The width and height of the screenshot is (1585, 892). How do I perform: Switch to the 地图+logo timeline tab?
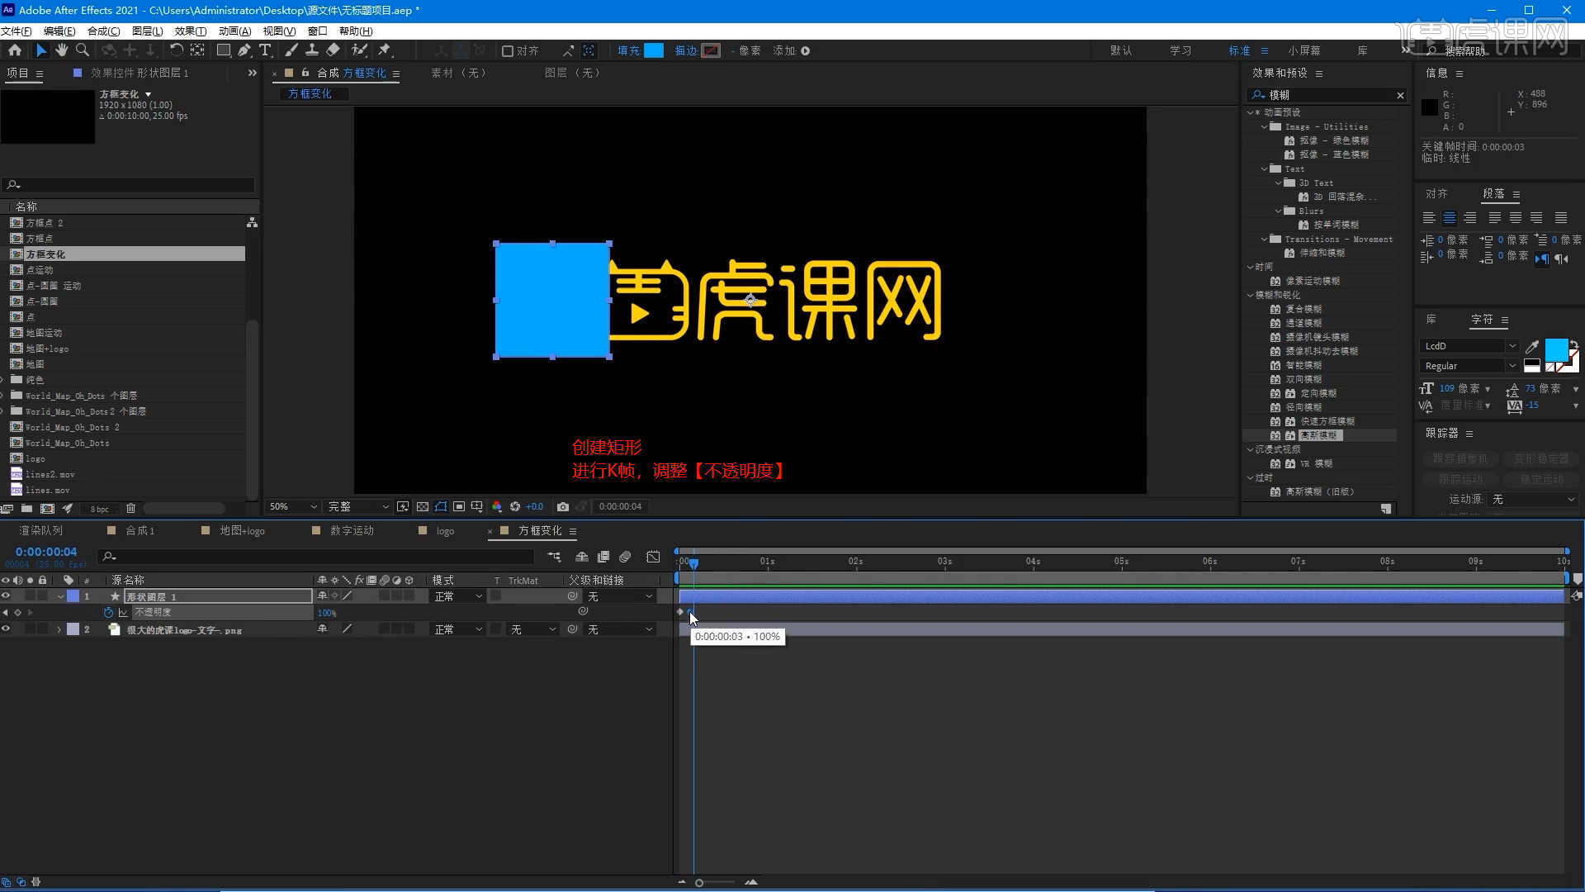241,531
